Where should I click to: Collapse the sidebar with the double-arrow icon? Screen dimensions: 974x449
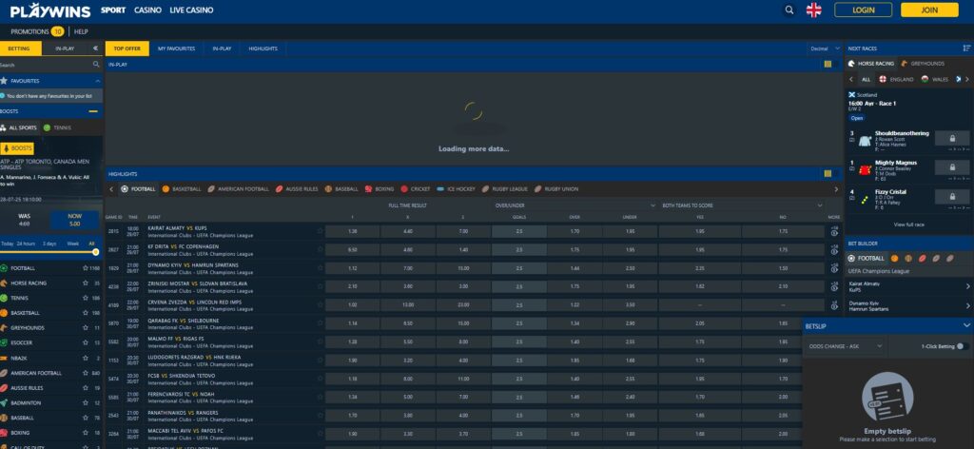click(95, 49)
